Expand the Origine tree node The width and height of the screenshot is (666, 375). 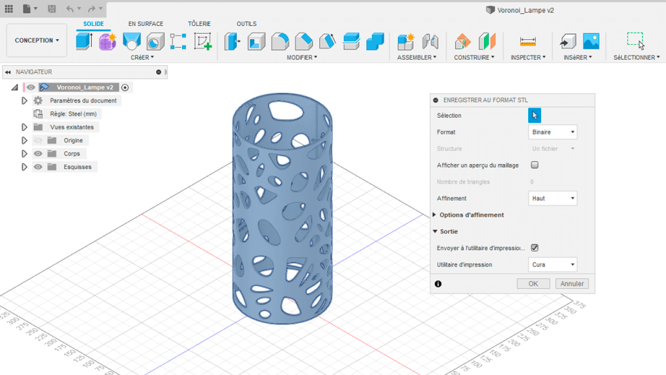click(24, 141)
